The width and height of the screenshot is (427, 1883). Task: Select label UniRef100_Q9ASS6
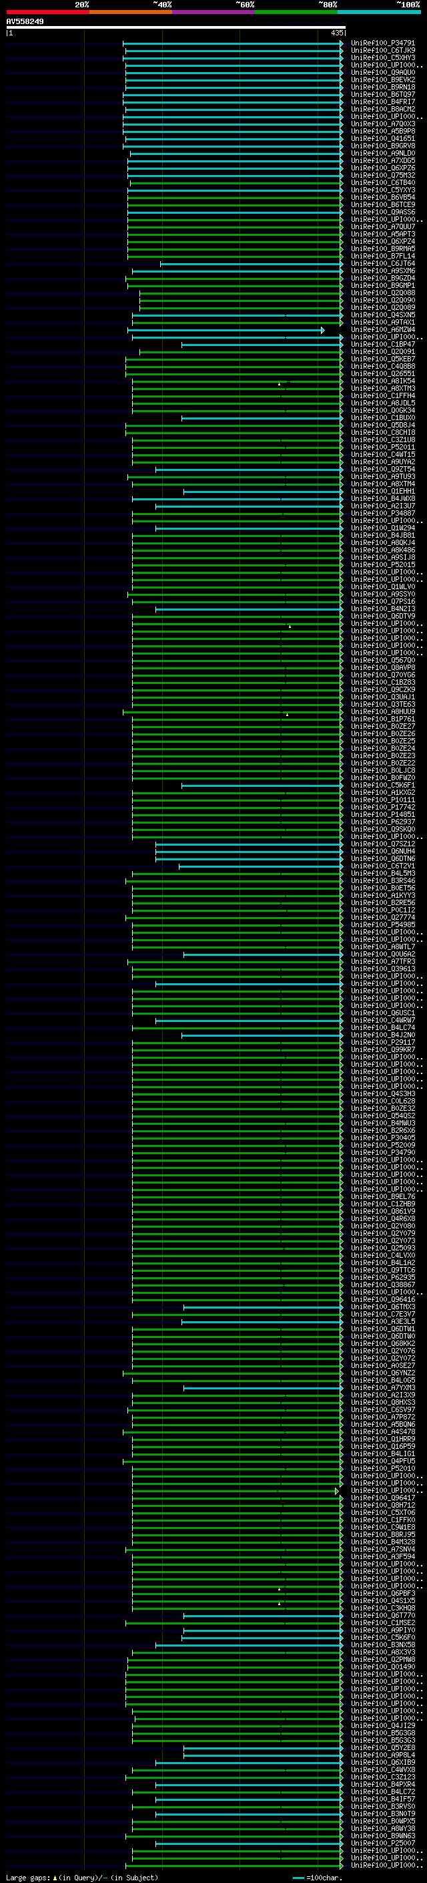pos(382,212)
